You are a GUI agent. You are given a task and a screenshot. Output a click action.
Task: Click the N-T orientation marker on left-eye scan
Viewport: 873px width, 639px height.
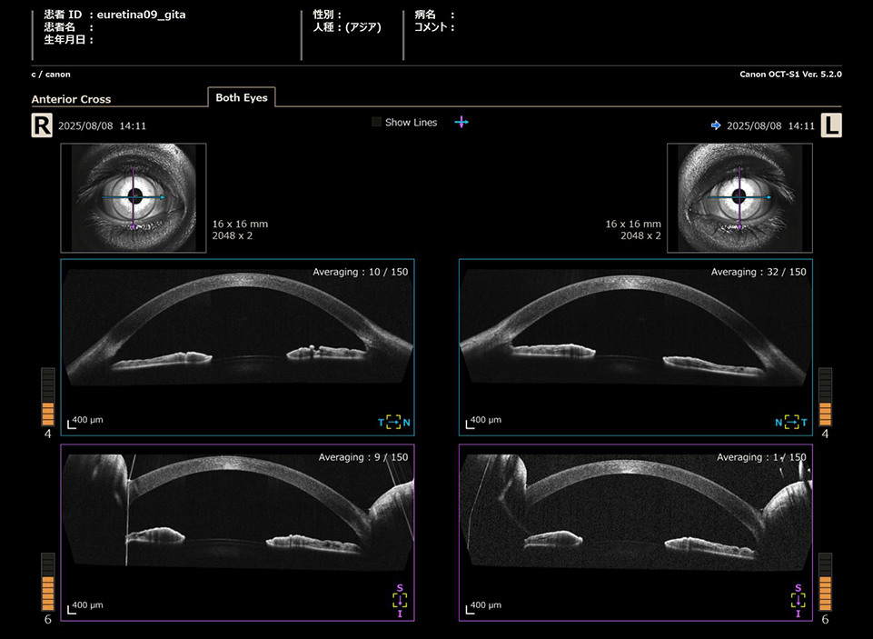tap(791, 422)
